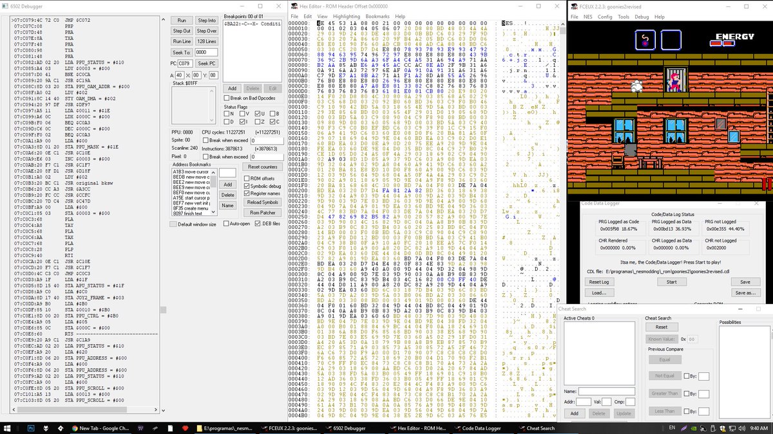The height and width of the screenshot is (434, 773).
Task: Select bookmark '8F35 create menu'
Action: (191, 208)
